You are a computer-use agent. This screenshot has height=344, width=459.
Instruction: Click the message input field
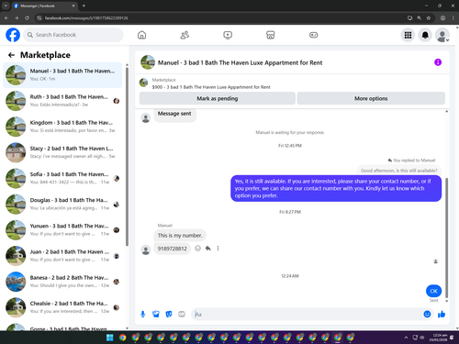pyautogui.click(x=306, y=314)
